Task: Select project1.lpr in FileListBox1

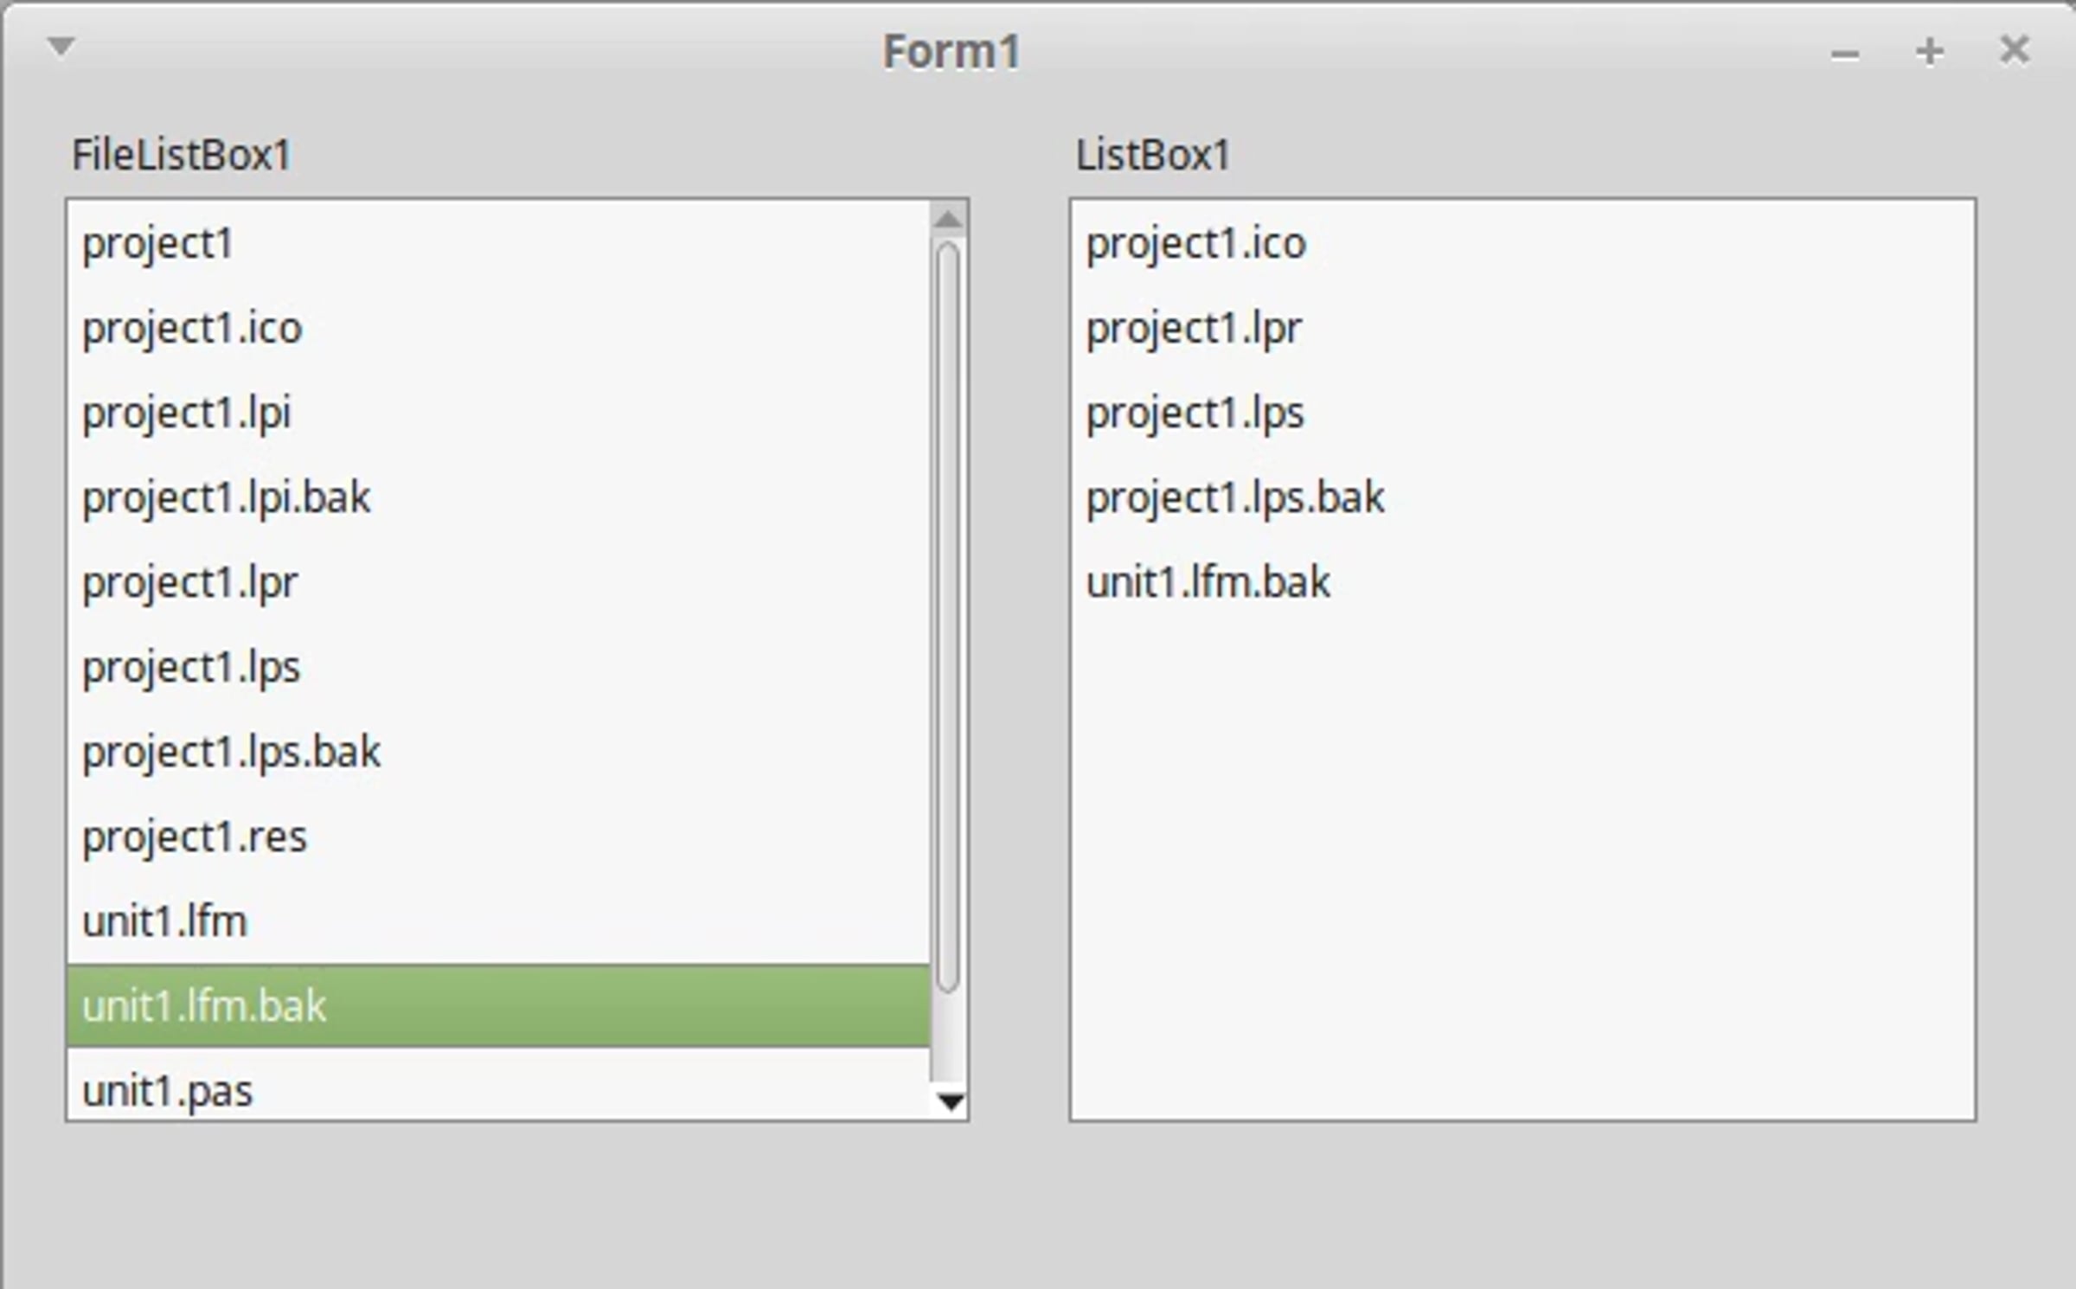Action: (498, 583)
